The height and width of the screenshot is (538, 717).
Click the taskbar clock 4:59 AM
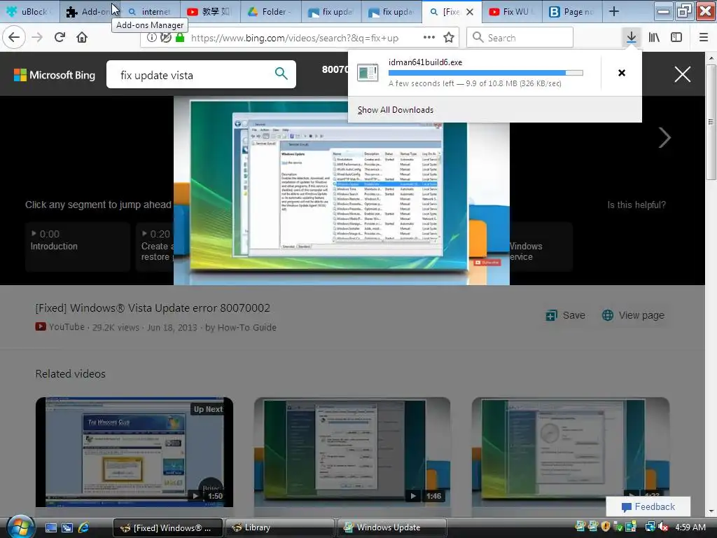pos(690,527)
